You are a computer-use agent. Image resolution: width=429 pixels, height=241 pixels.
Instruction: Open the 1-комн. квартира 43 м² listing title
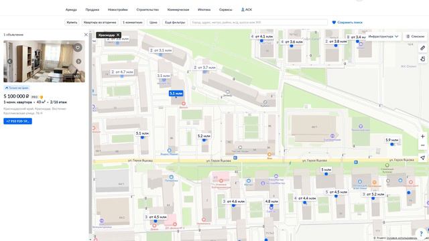(x=36, y=102)
